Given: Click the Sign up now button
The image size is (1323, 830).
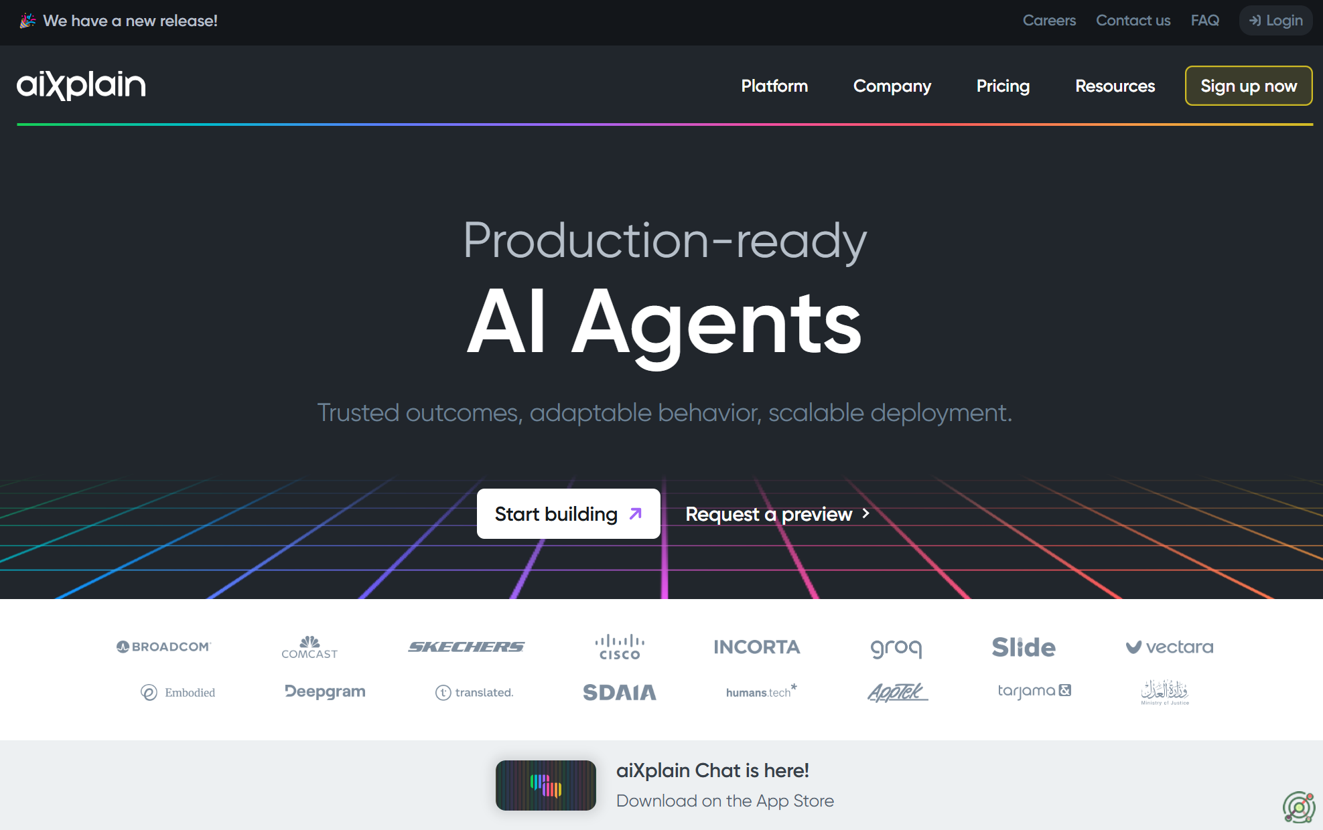Looking at the screenshot, I should pyautogui.click(x=1249, y=86).
